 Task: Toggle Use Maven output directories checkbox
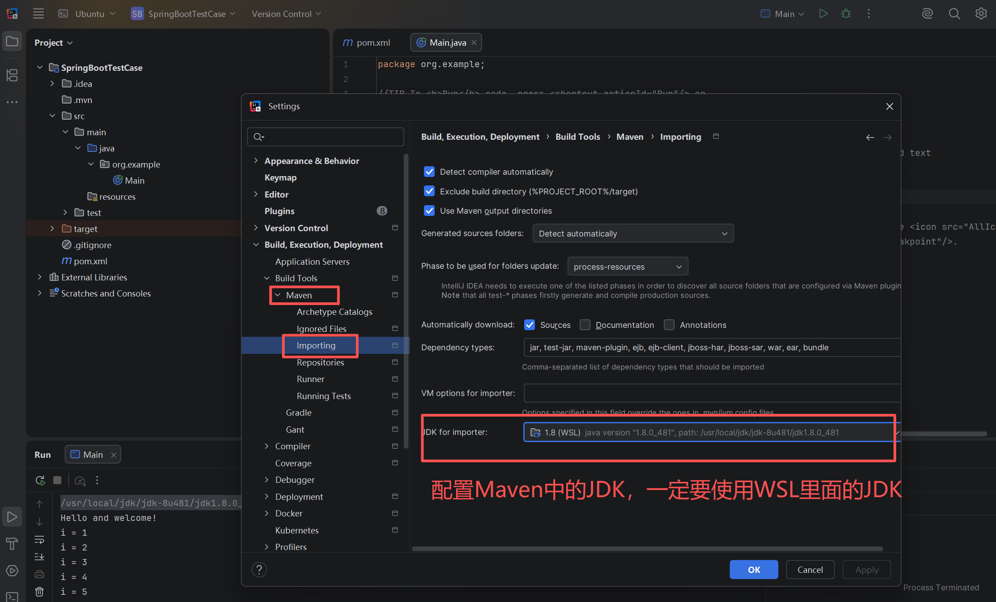click(x=429, y=211)
